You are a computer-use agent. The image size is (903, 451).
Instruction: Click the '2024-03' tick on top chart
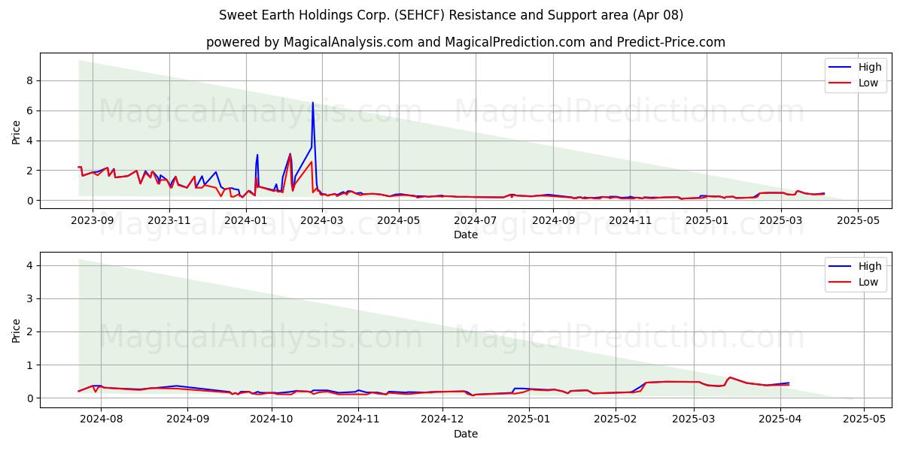pyautogui.click(x=322, y=220)
